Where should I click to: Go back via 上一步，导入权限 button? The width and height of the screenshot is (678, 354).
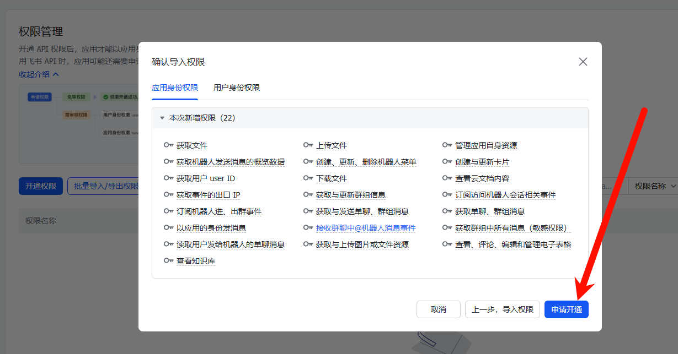(x=502, y=309)
